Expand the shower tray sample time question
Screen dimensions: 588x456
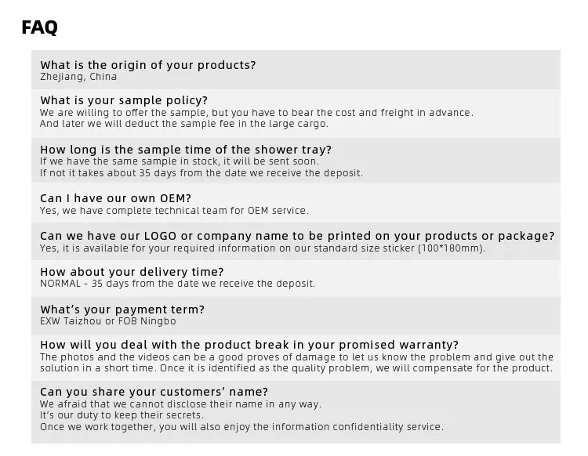coord(186,150)
